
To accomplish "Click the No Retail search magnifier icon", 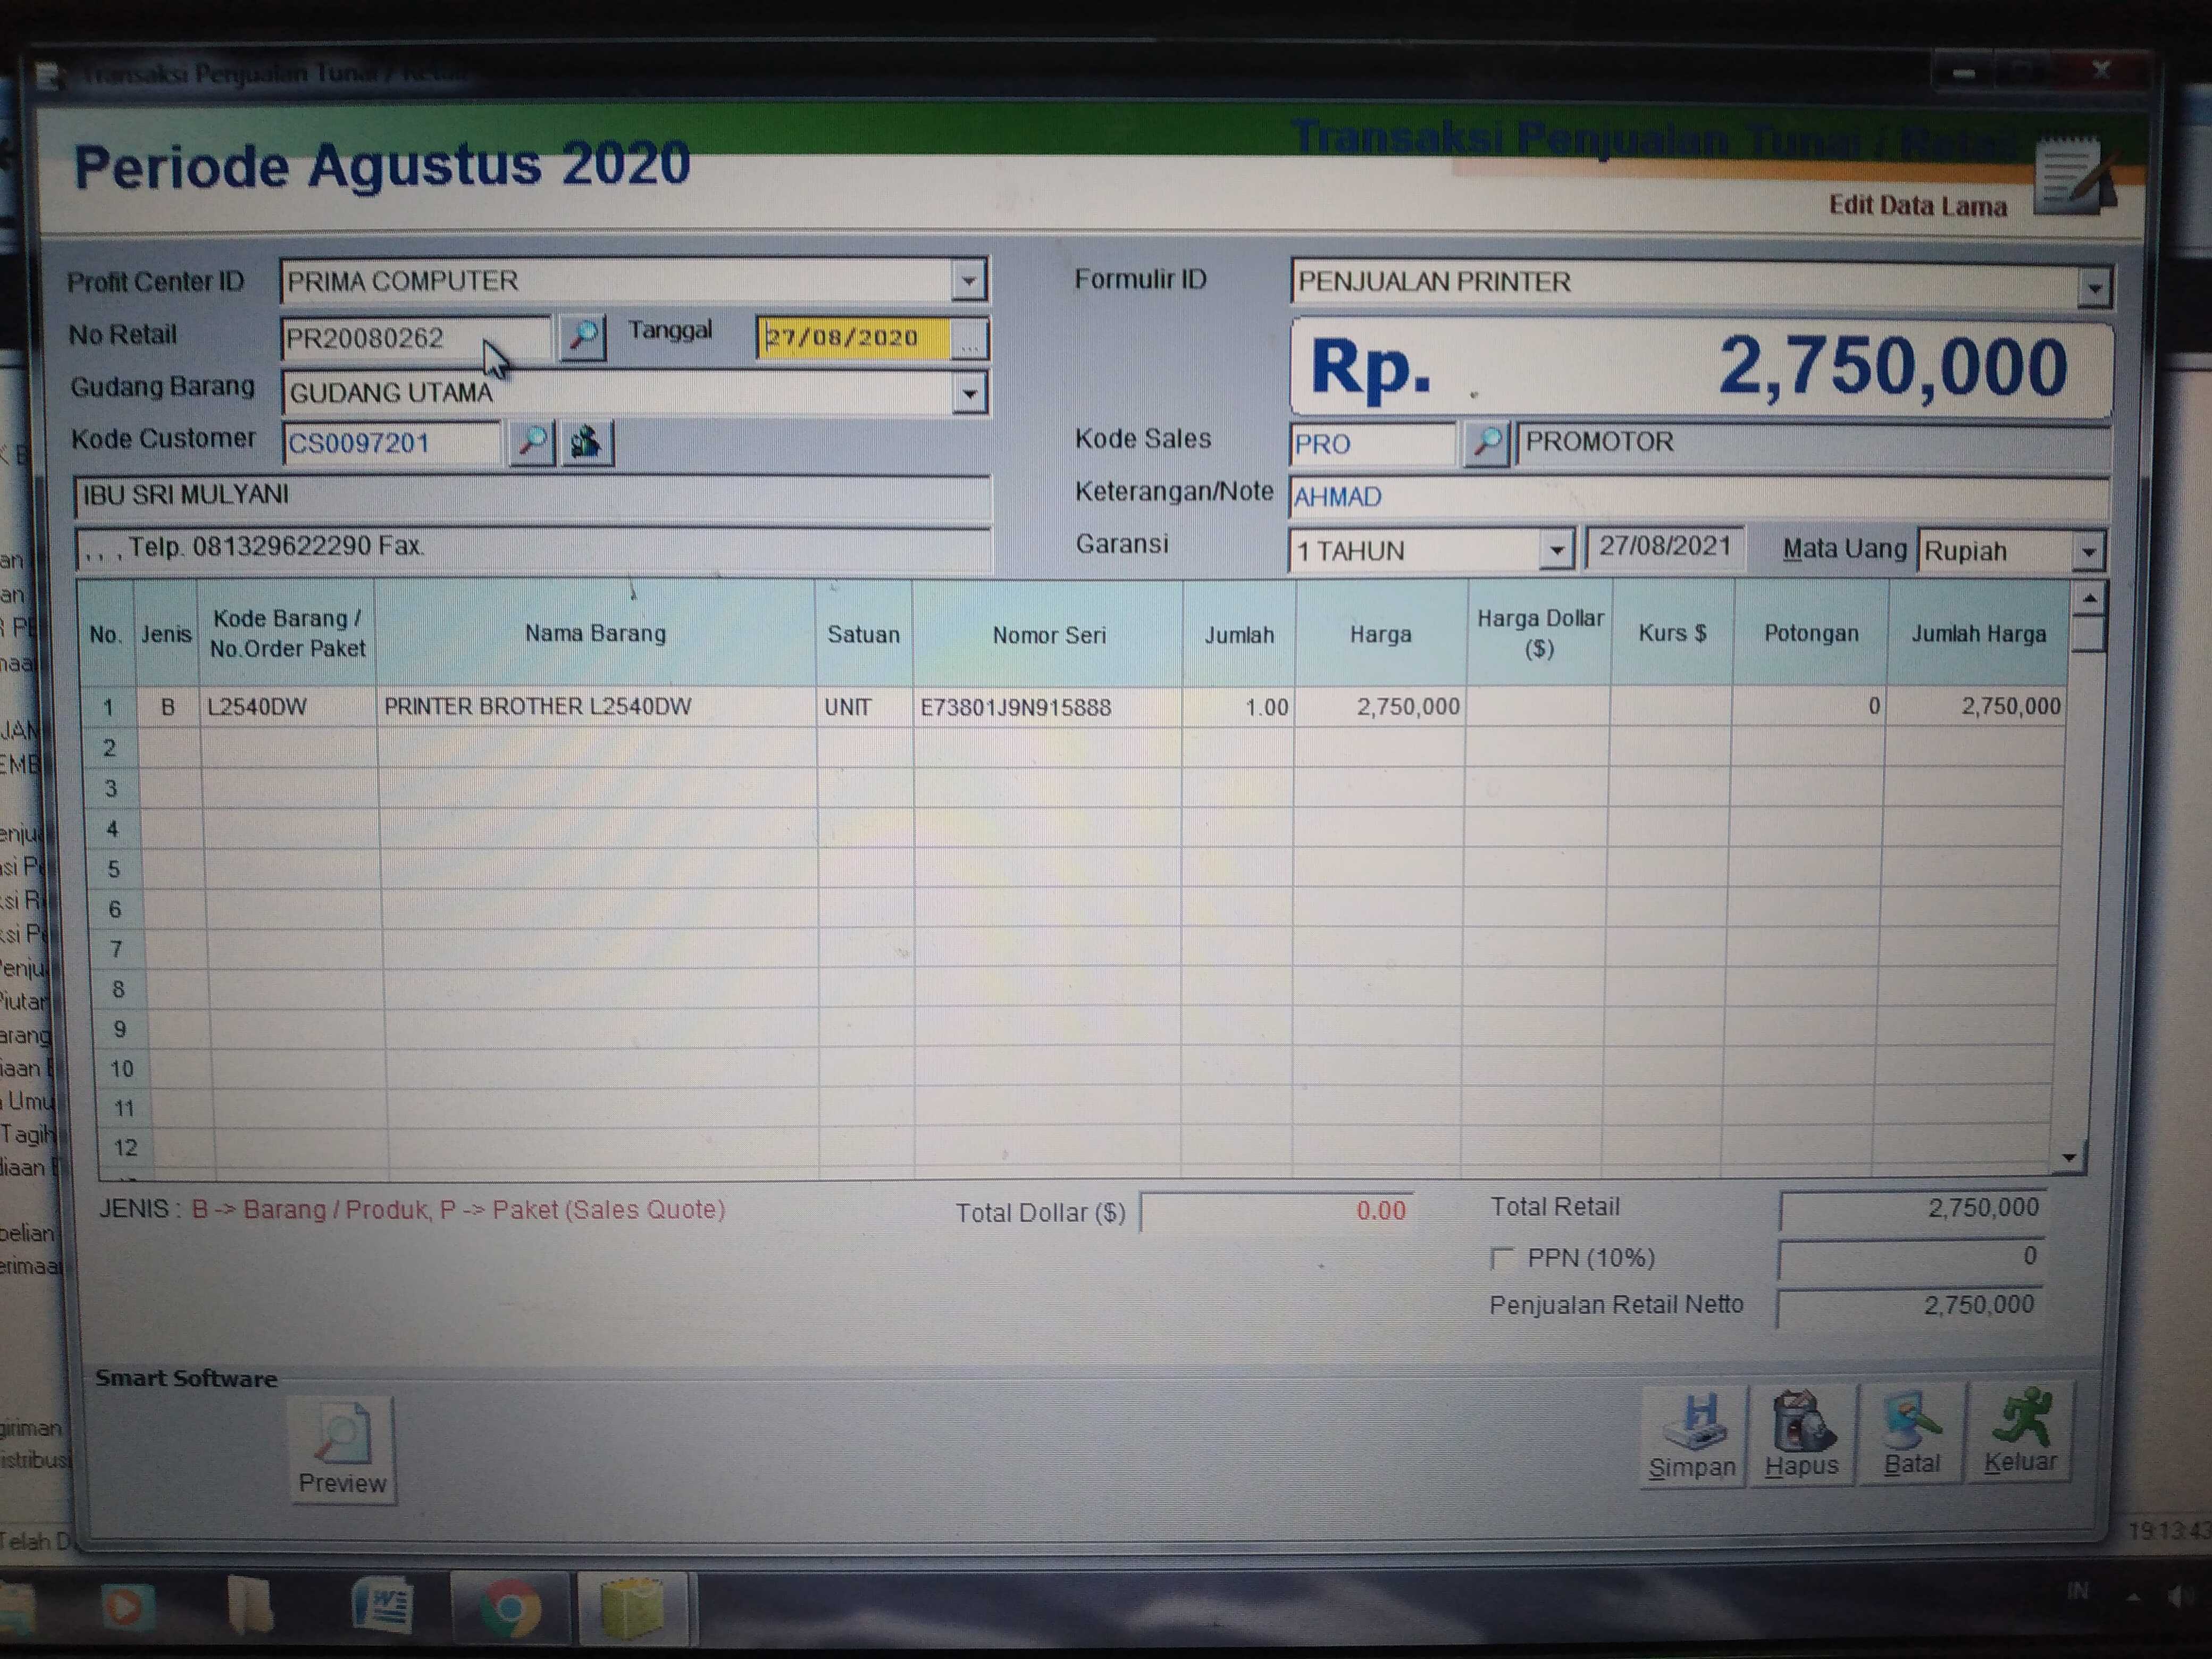I will point(583,337).
